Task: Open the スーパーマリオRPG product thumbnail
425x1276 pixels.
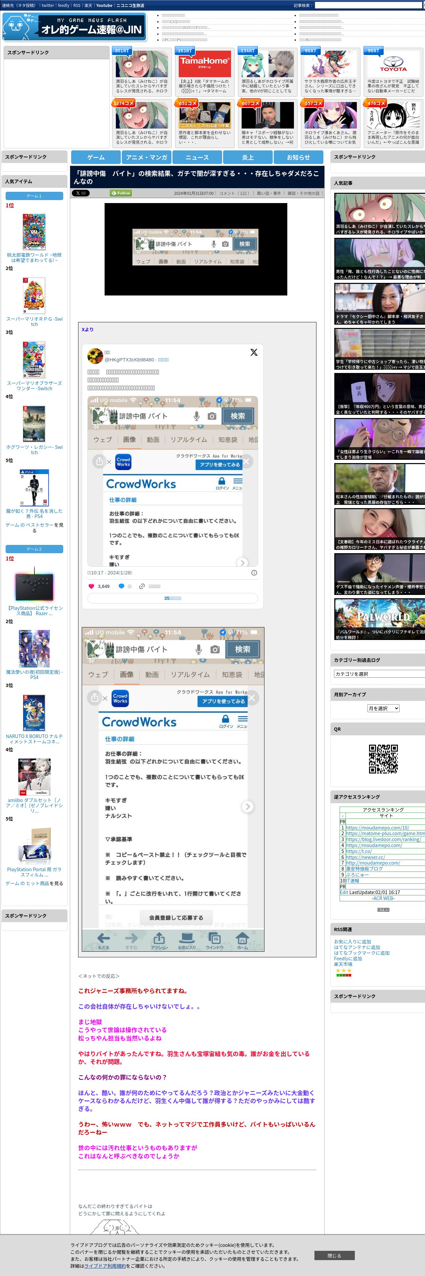Action: tap(34, 296)
